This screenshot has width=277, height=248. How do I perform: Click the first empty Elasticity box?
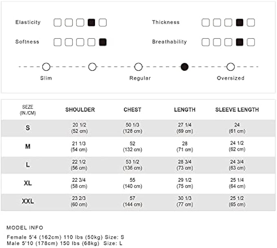58,22
